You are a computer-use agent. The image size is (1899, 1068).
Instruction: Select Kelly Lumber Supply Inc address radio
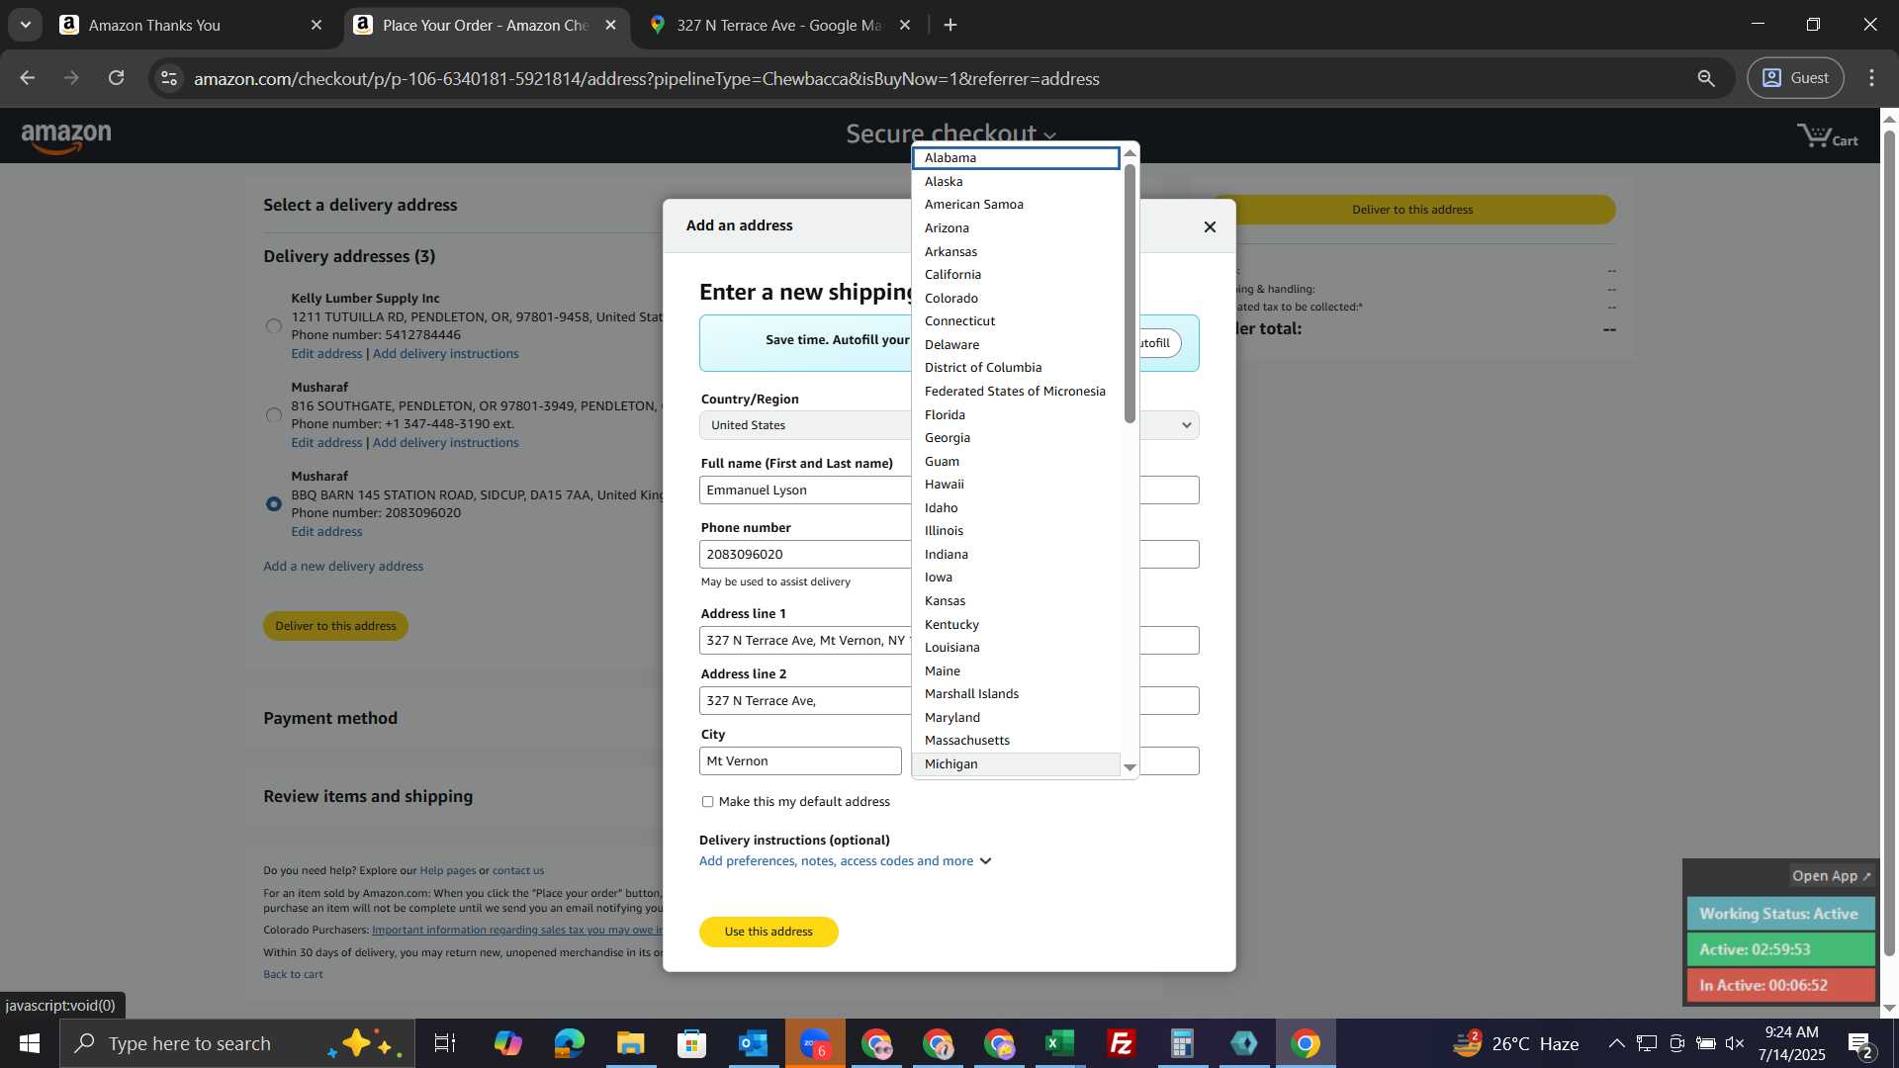pos(274,325)
